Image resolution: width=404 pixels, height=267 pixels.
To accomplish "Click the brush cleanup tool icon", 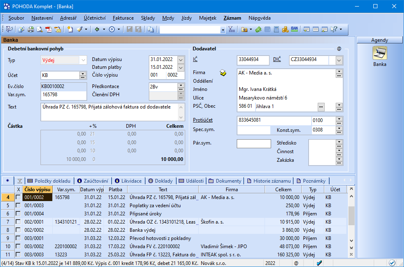I will [79, 29].
